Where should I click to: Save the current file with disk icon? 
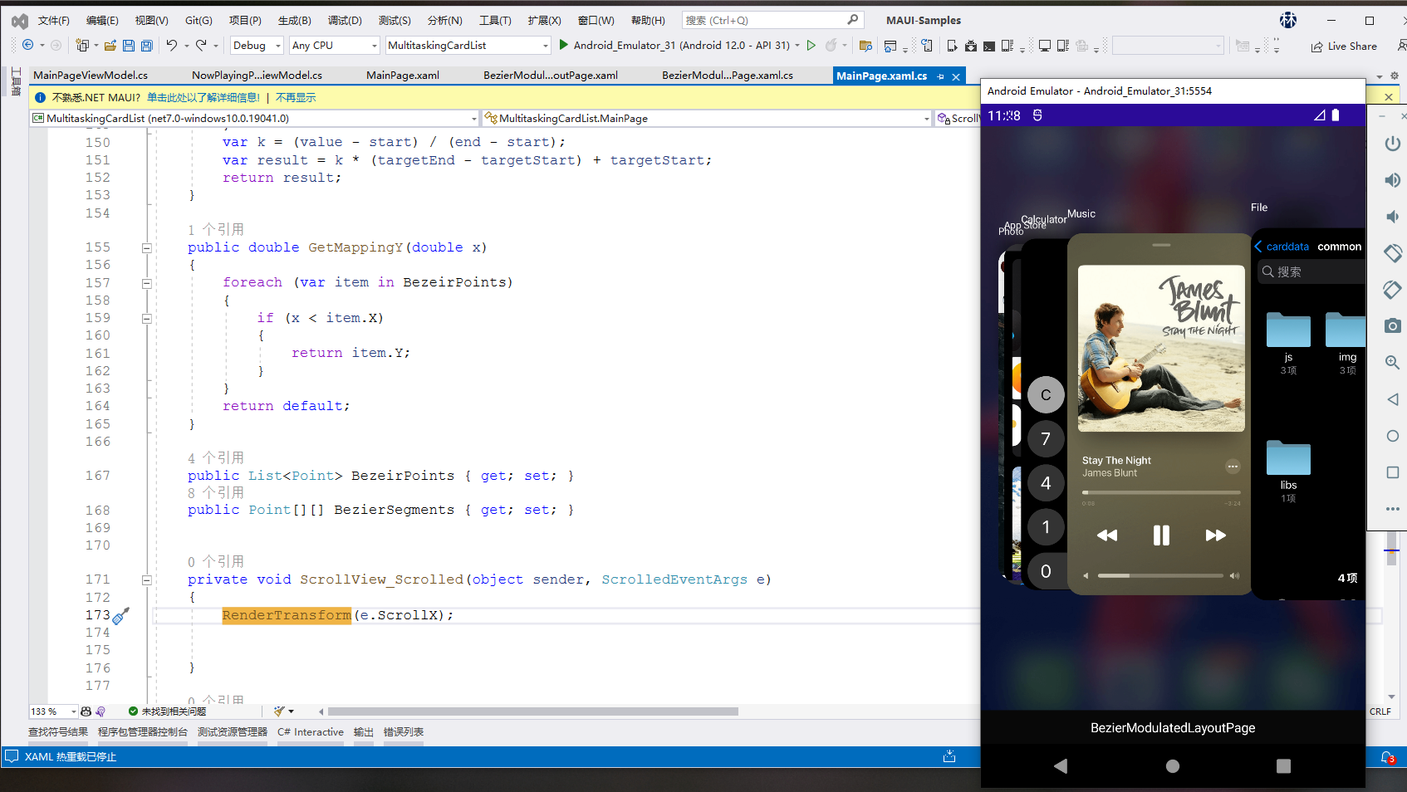[x=129, y=46]
